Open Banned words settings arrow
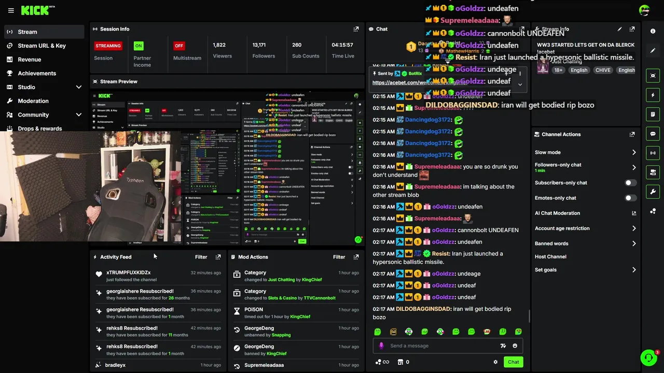 coord(633,243)
